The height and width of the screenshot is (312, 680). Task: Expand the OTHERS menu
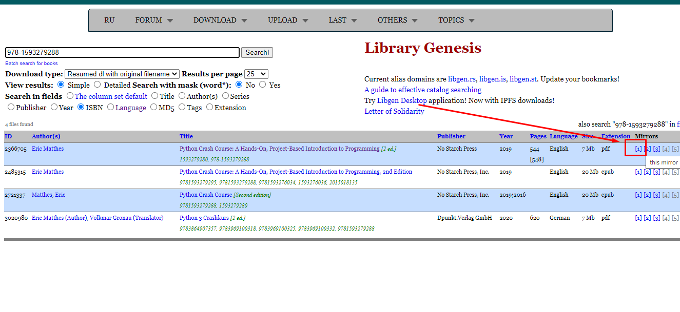tap(398, 20)
